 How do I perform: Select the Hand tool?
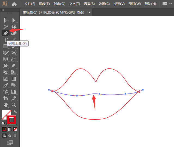[x=5, y=105]
